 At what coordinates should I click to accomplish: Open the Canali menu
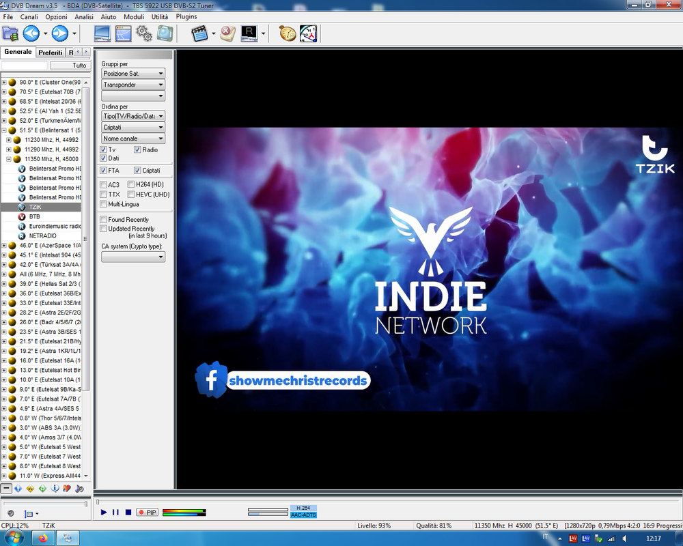pos(29,16)
